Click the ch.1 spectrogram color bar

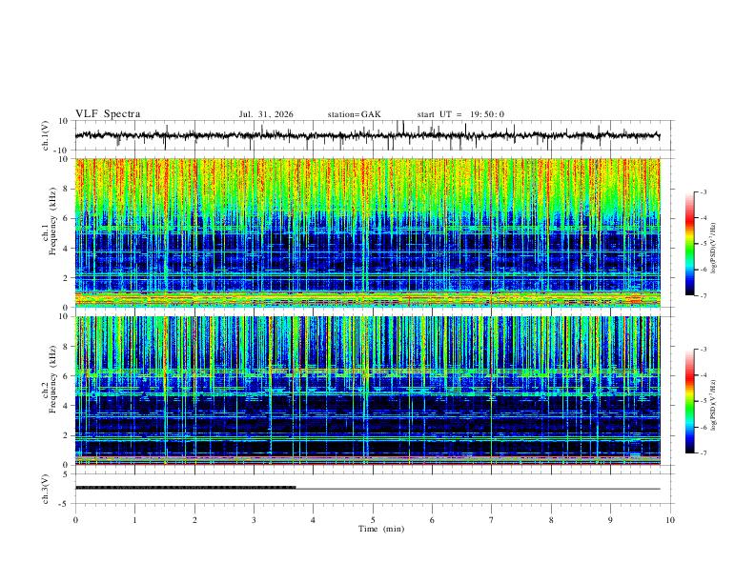[689, 244]
